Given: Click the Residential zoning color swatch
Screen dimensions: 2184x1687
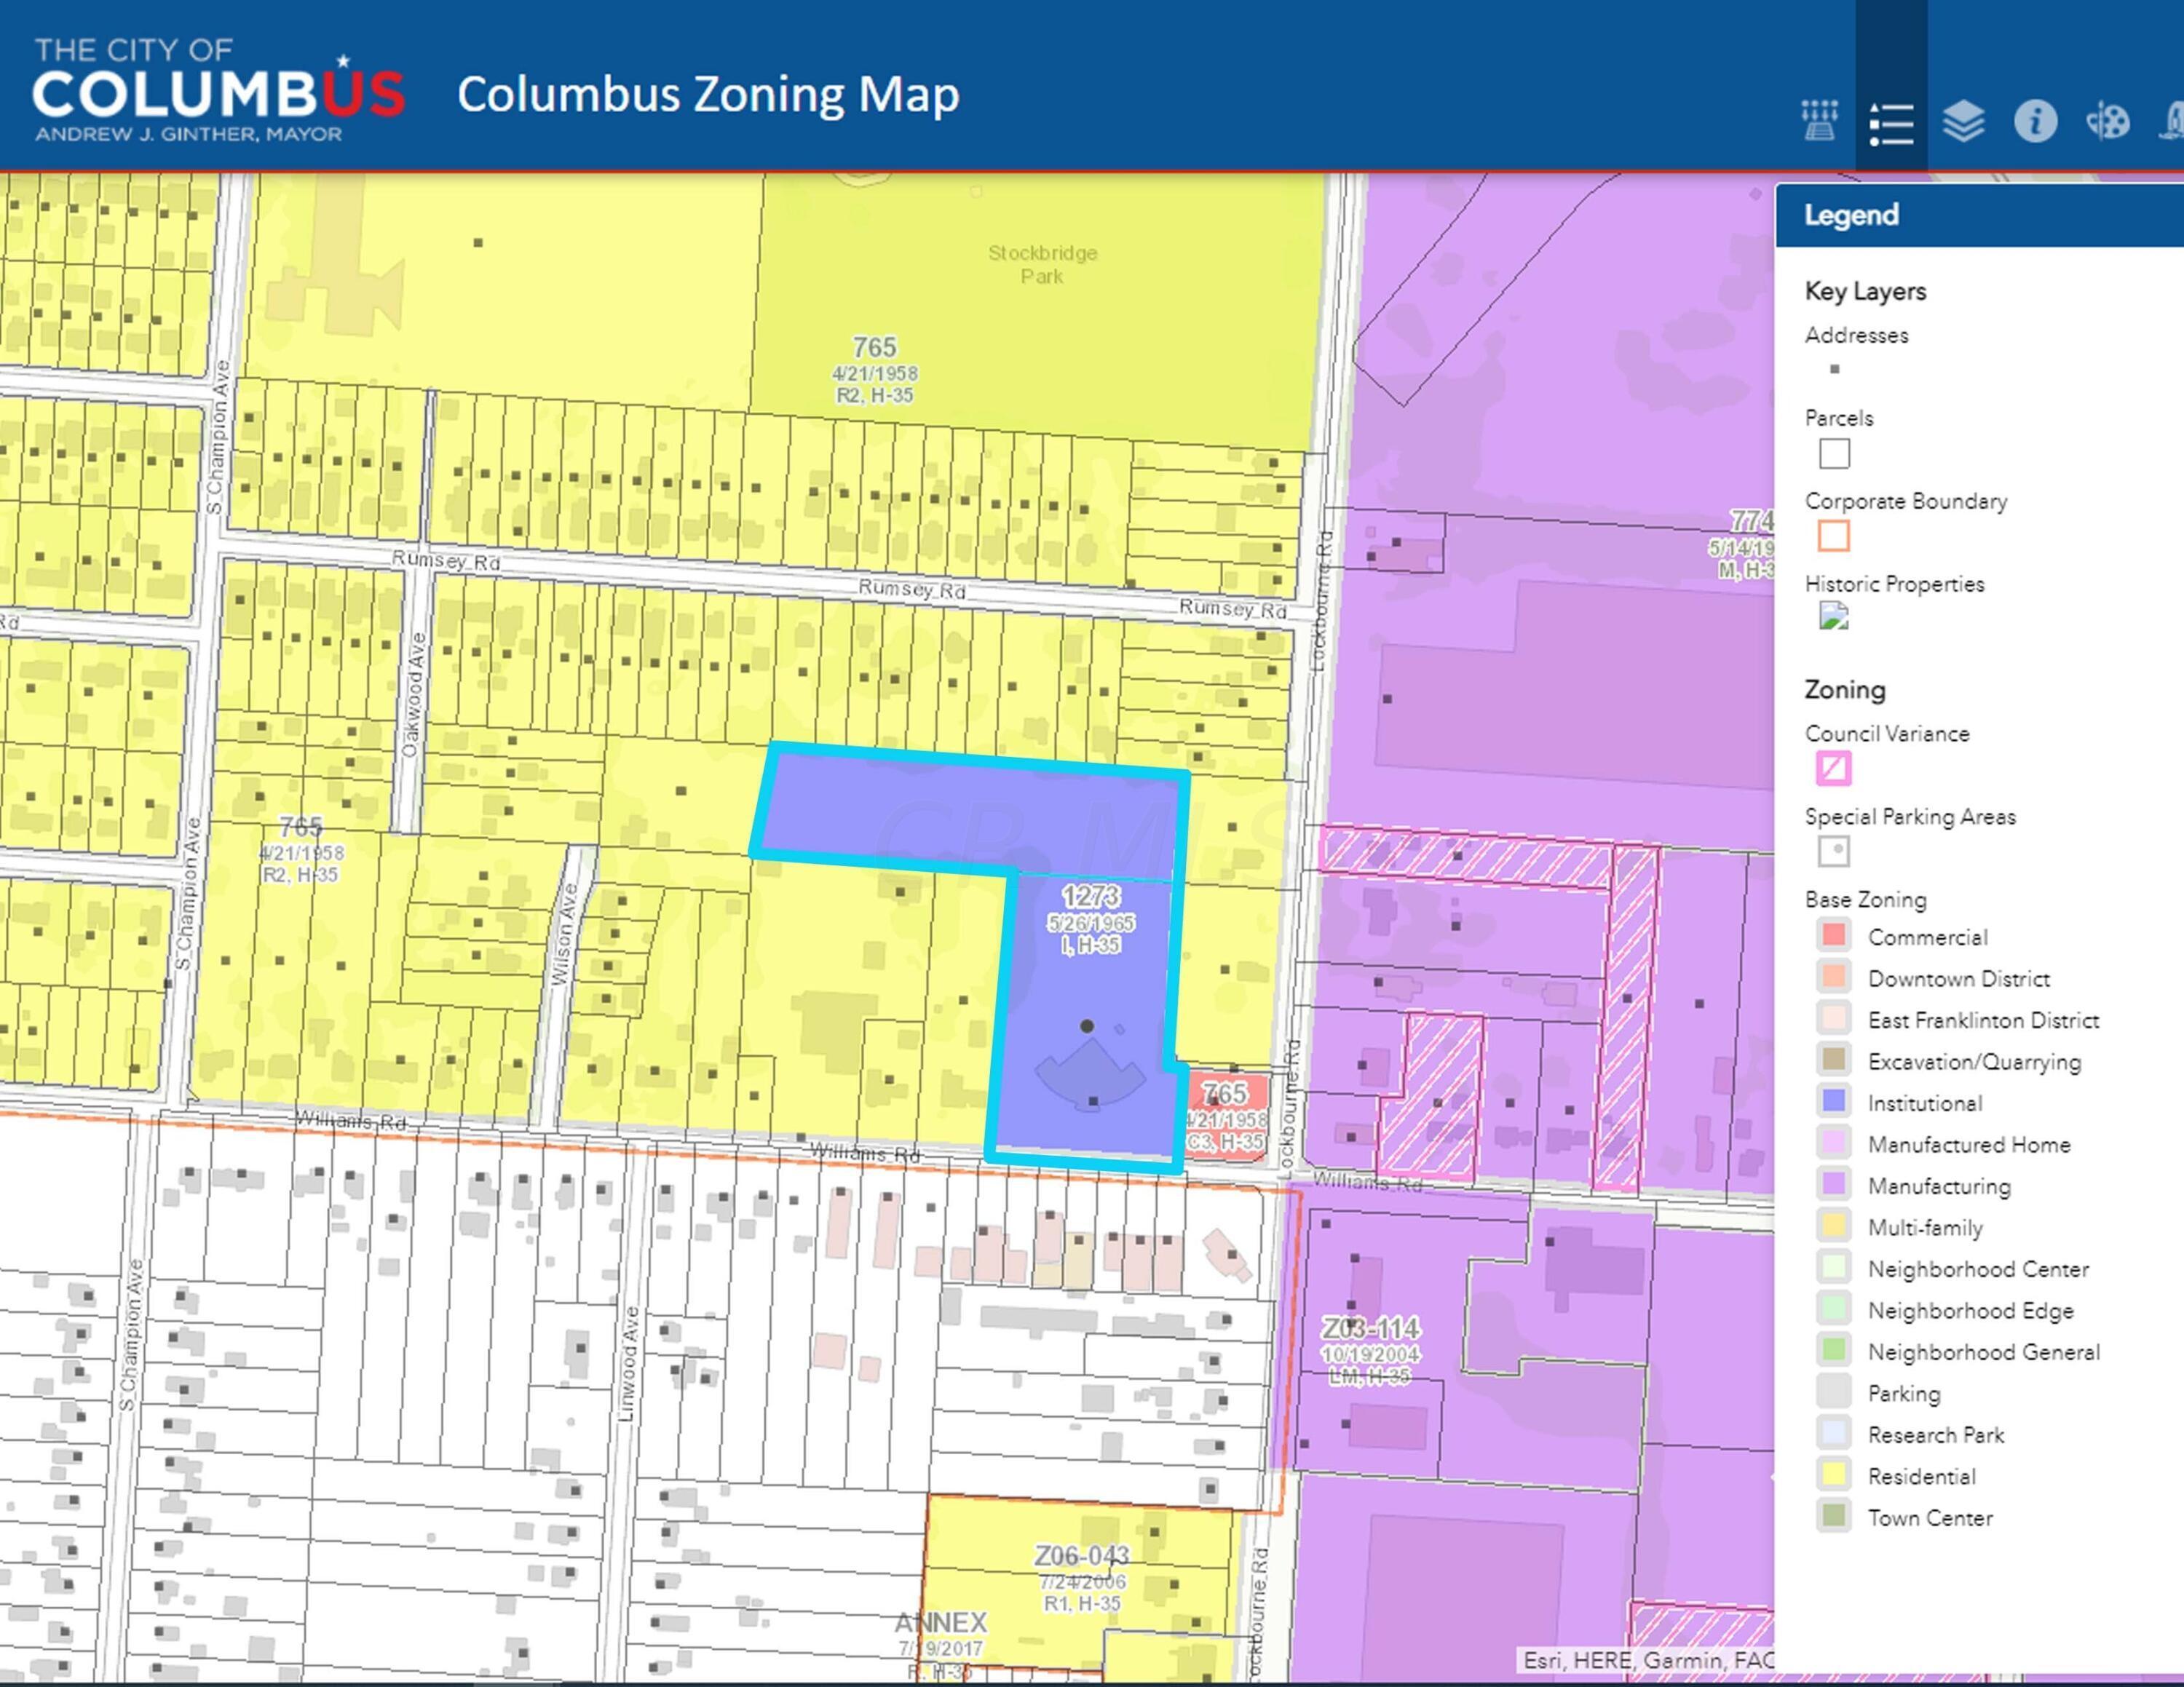Looking at the screenshot, I should coord(1834,1475).
